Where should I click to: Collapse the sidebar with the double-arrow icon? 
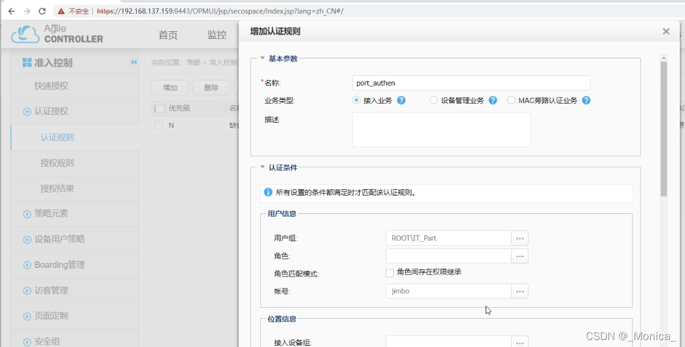click(x=134, y=62)
